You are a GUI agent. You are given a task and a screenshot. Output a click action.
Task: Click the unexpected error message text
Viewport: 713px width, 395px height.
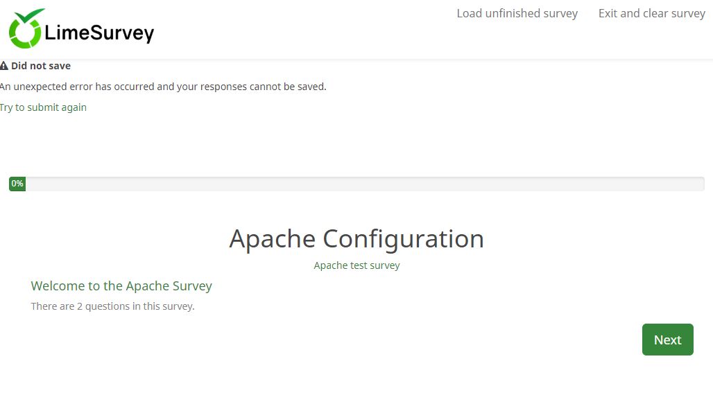tap(163, 87)
